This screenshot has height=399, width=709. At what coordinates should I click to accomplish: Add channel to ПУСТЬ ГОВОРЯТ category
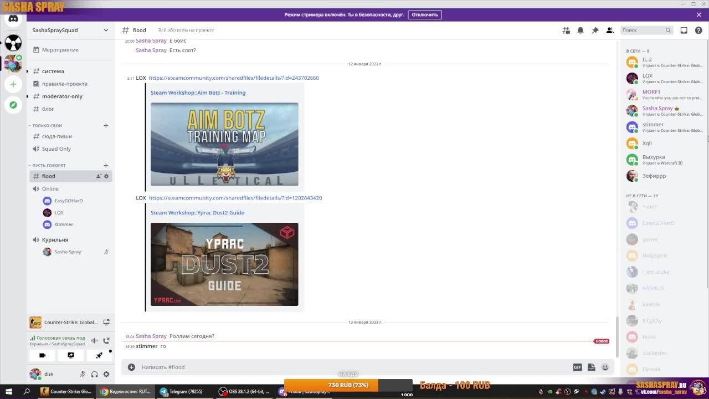(106, 165)
